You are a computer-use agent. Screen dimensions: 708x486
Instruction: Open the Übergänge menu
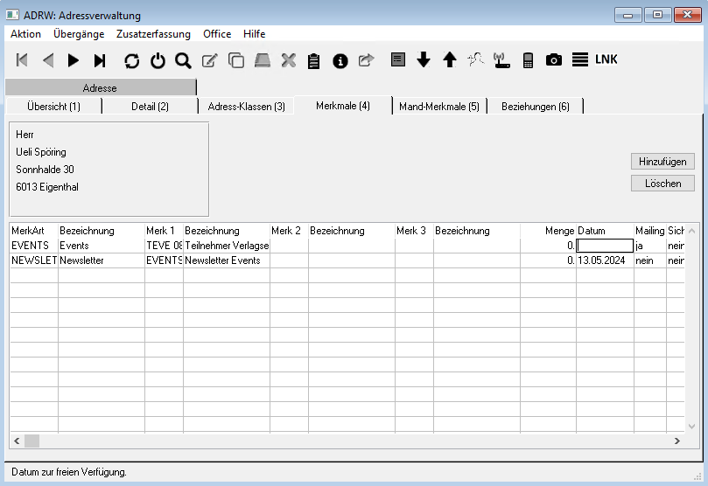(x=79, y=34)
